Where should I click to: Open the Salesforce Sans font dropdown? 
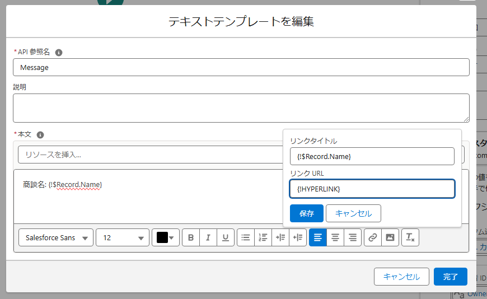[x=56, y=237]
